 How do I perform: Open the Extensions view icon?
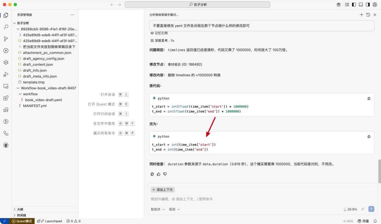coord(5,98)
